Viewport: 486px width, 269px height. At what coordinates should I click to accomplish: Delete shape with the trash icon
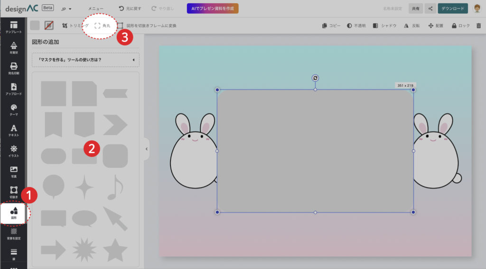478,26
